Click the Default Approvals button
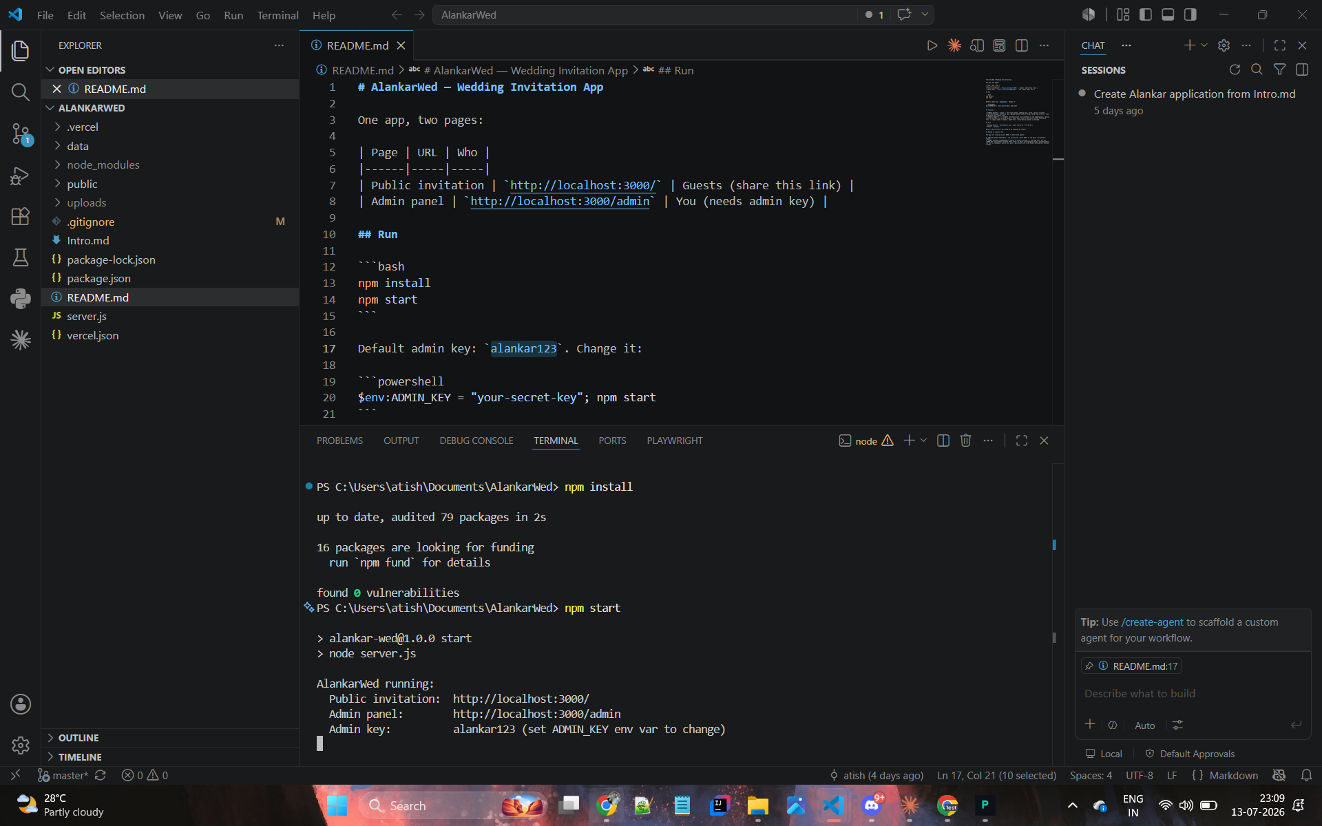The image size is (1322, 826). point(1190,754)
